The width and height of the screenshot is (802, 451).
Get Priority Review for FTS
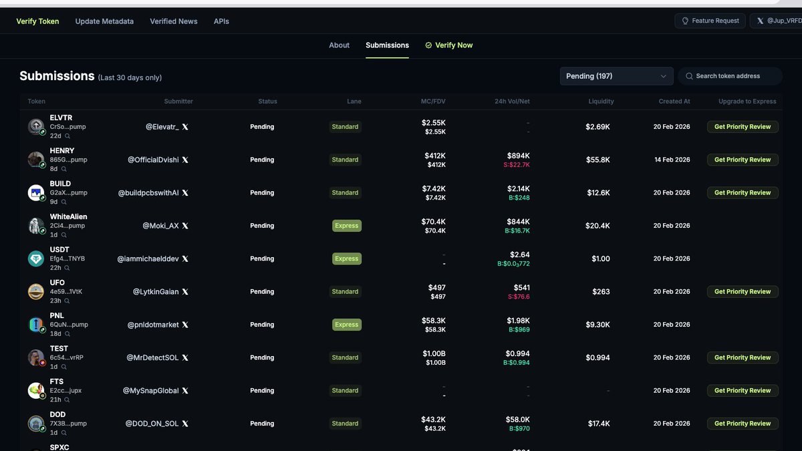click(743, 391)
